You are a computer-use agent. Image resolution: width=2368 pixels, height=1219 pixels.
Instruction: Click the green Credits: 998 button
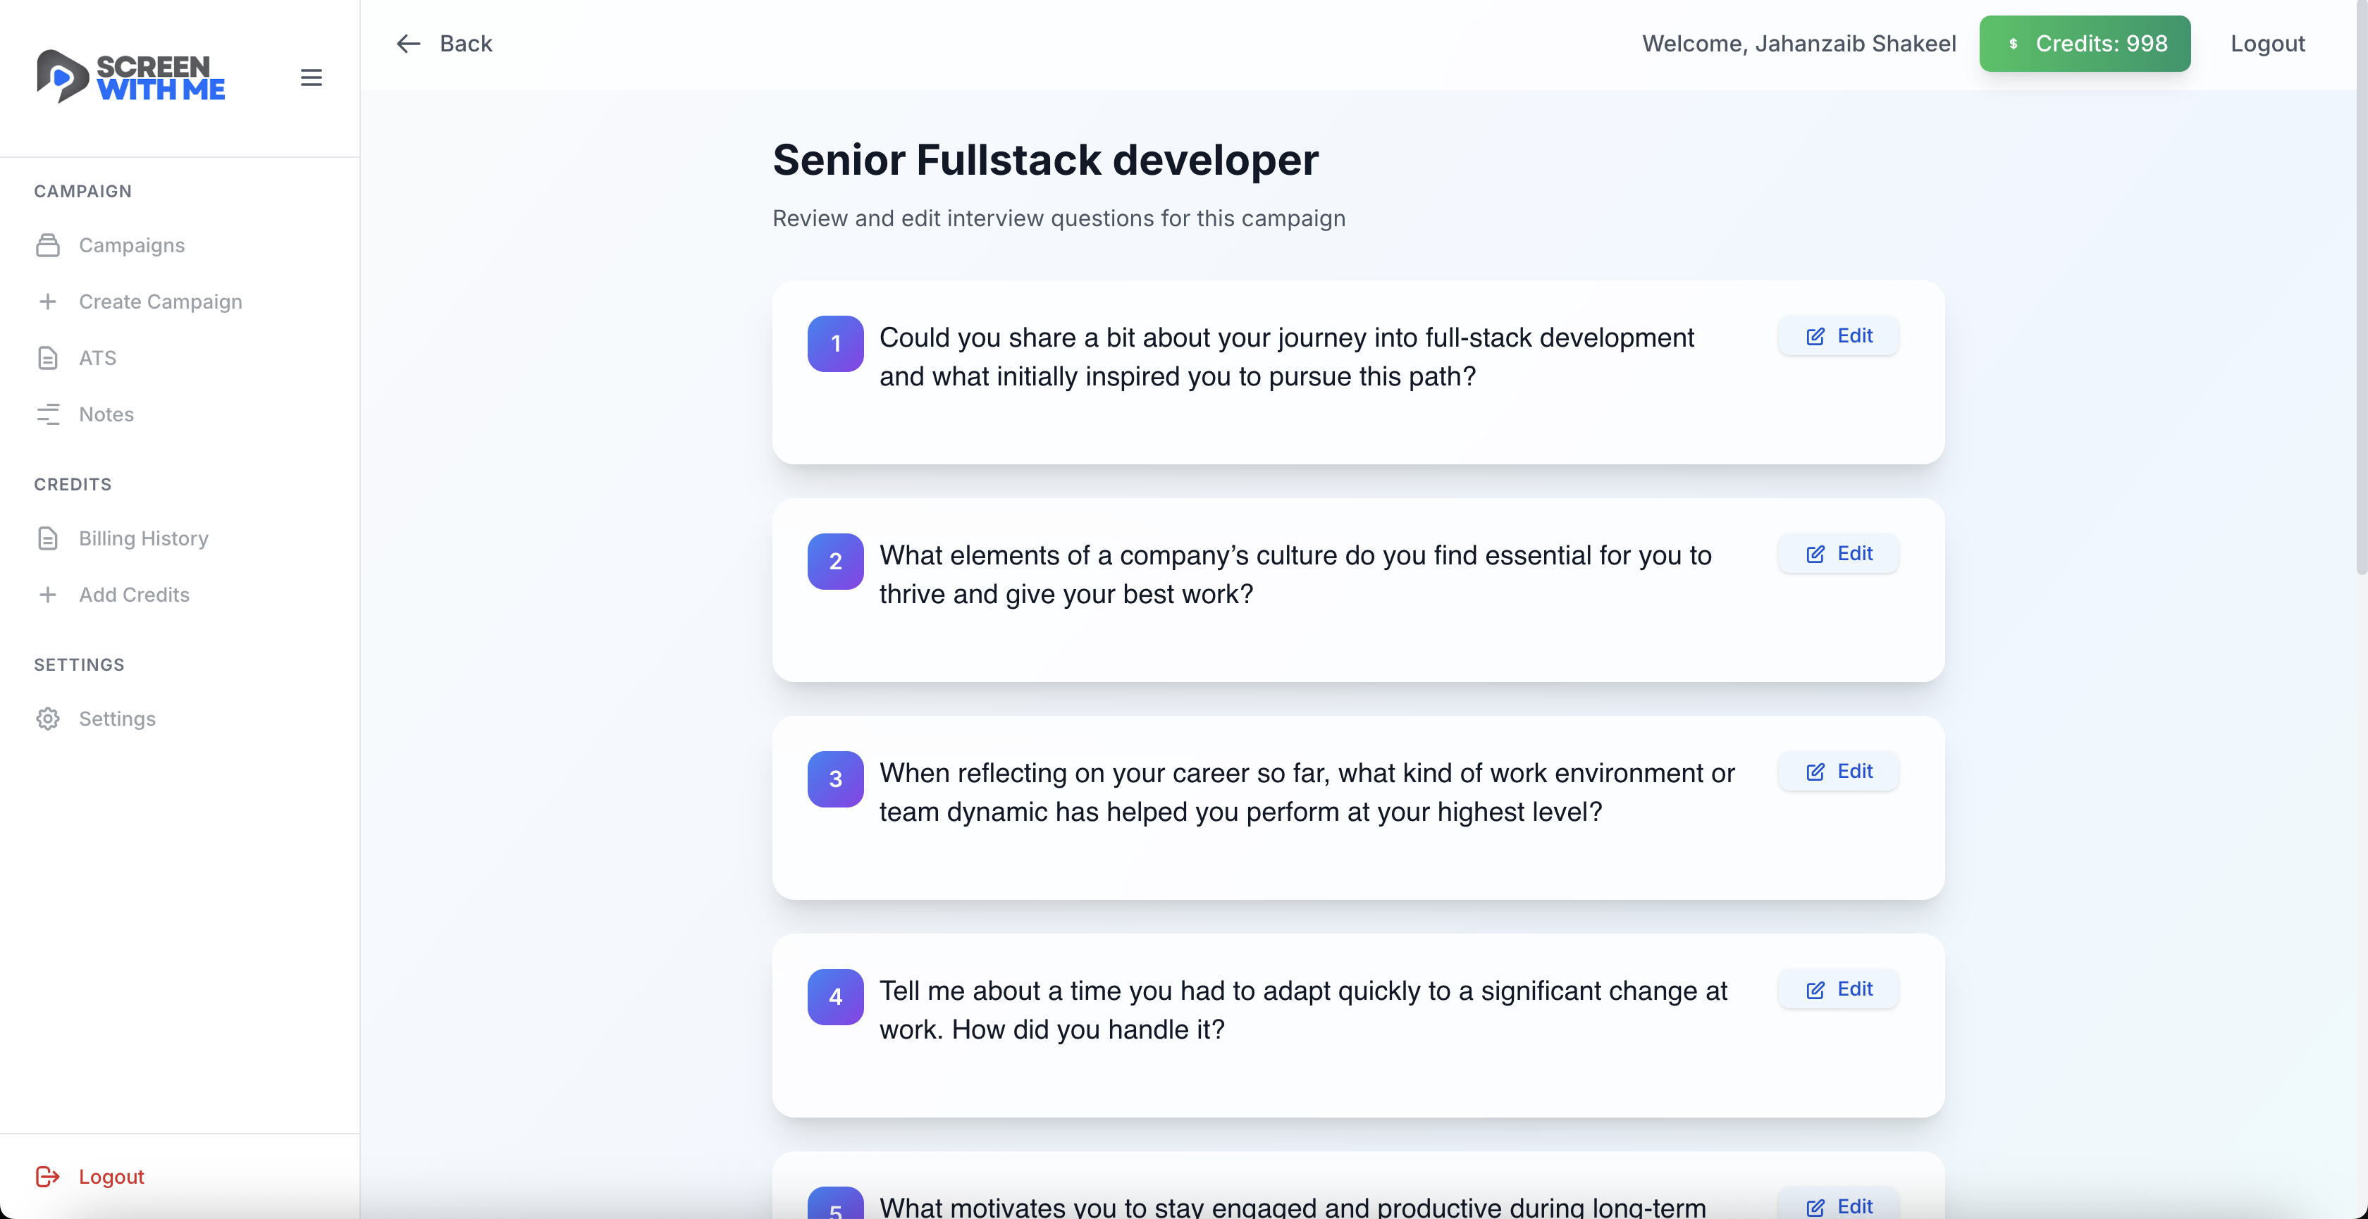[x=2085, y=43]
